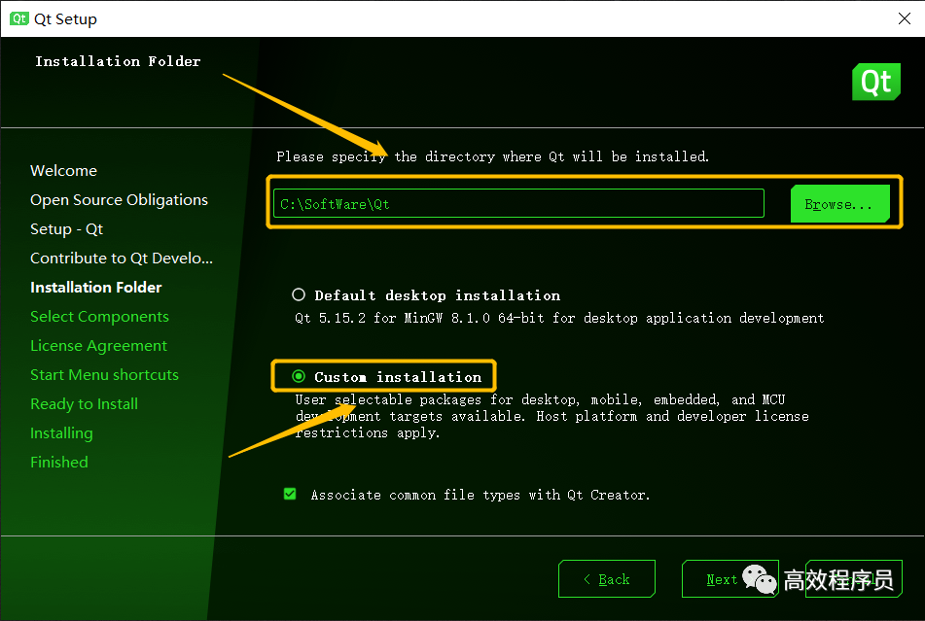Close the Qt Setup window
The height and width of the screenshot is (621, 925).
pyautogui.click(x=905, y=18)
